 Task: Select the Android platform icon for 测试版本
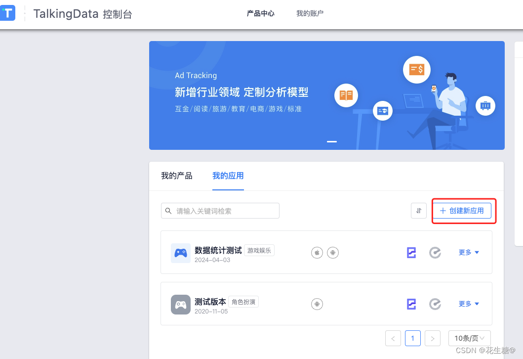(317, 304)
